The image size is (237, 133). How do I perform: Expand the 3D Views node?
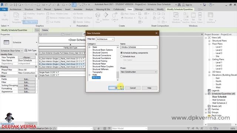pos(209,72)
